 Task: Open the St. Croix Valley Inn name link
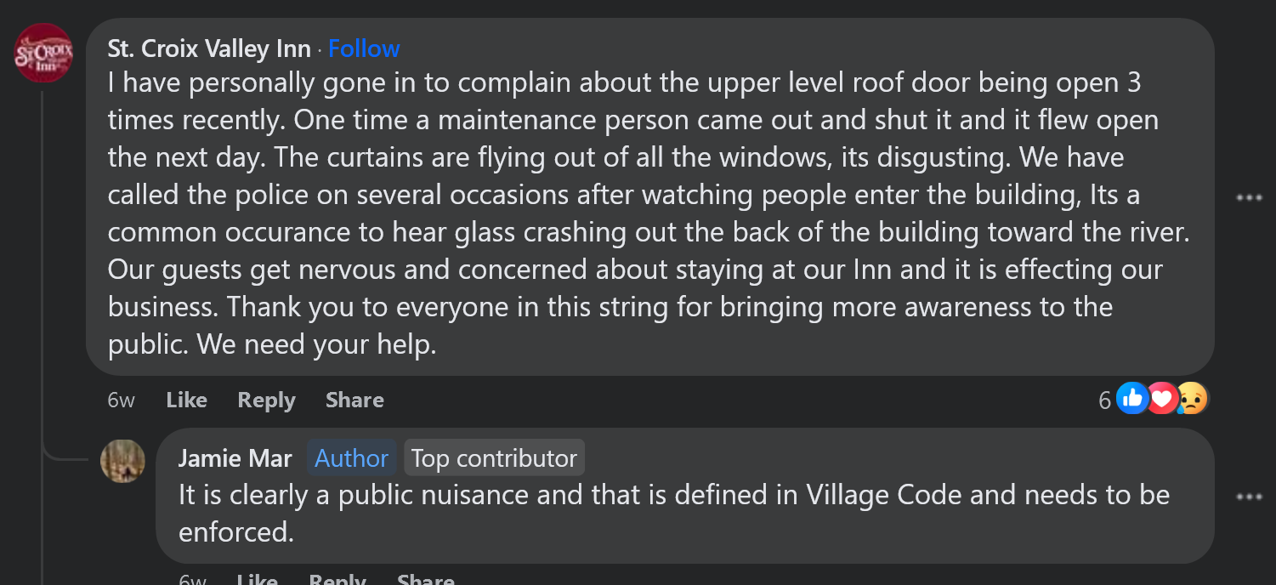coord(209,49)
